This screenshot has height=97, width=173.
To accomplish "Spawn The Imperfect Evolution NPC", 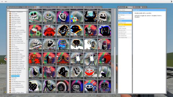I will pyautogui.click(x=105, y=45).
